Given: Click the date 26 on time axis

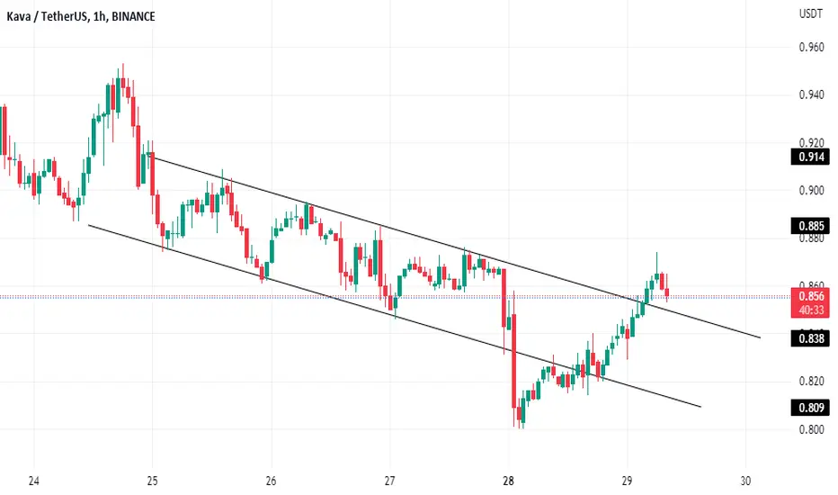Looking at the screenshot, I should pyautogui.click(x=271, y=481).
